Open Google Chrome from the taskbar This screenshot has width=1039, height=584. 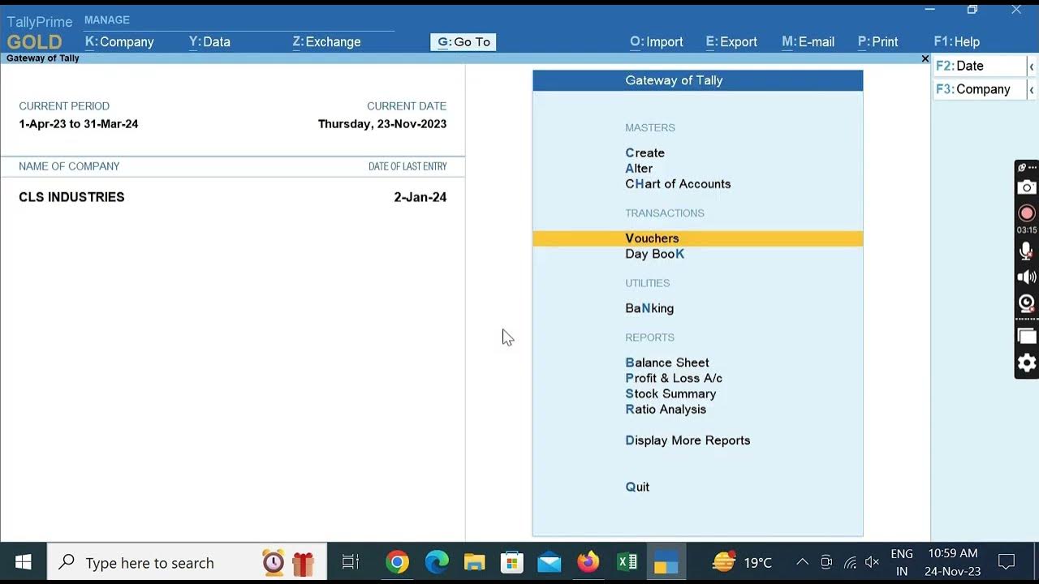[x=397, y=562]
